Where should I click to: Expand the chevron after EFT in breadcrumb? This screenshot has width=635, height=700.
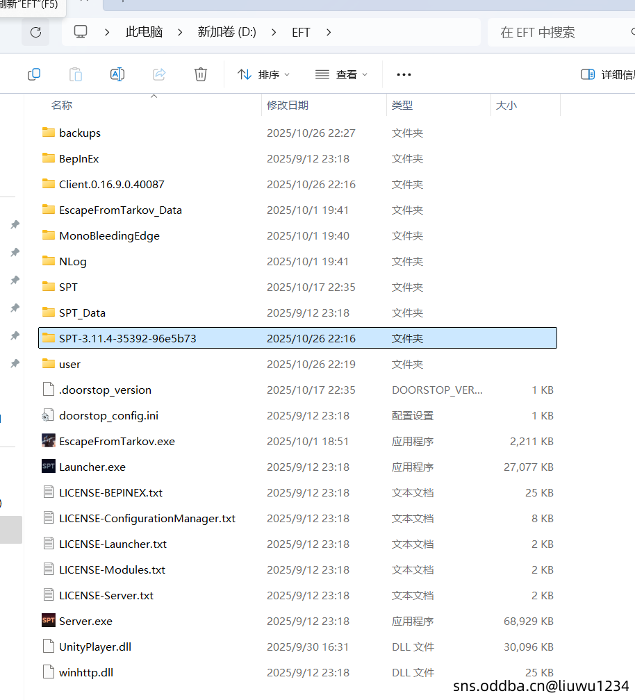329,32
